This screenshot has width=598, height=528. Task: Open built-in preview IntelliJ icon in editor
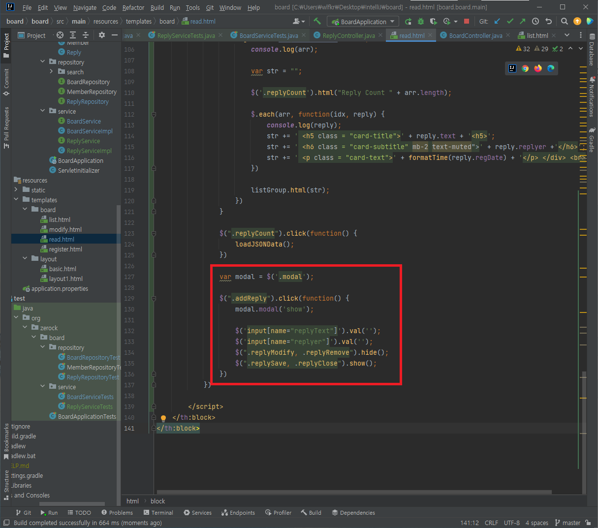coord(512,68)
